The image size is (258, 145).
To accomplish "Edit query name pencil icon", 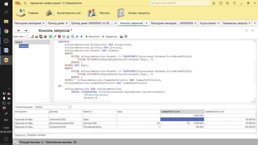I will click(x=55, y=37).
